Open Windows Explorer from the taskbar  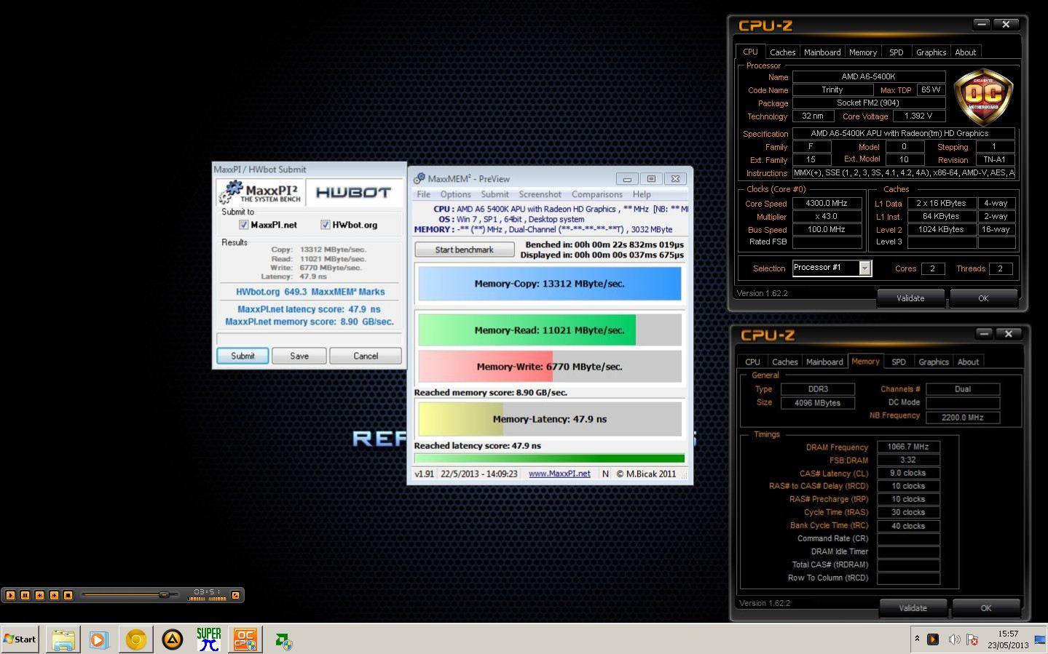pos(63,639)
